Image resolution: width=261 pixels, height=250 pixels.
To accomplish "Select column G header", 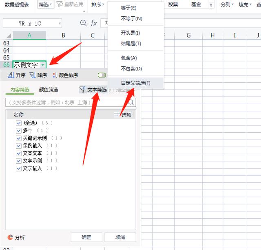I will click(188, 35).
